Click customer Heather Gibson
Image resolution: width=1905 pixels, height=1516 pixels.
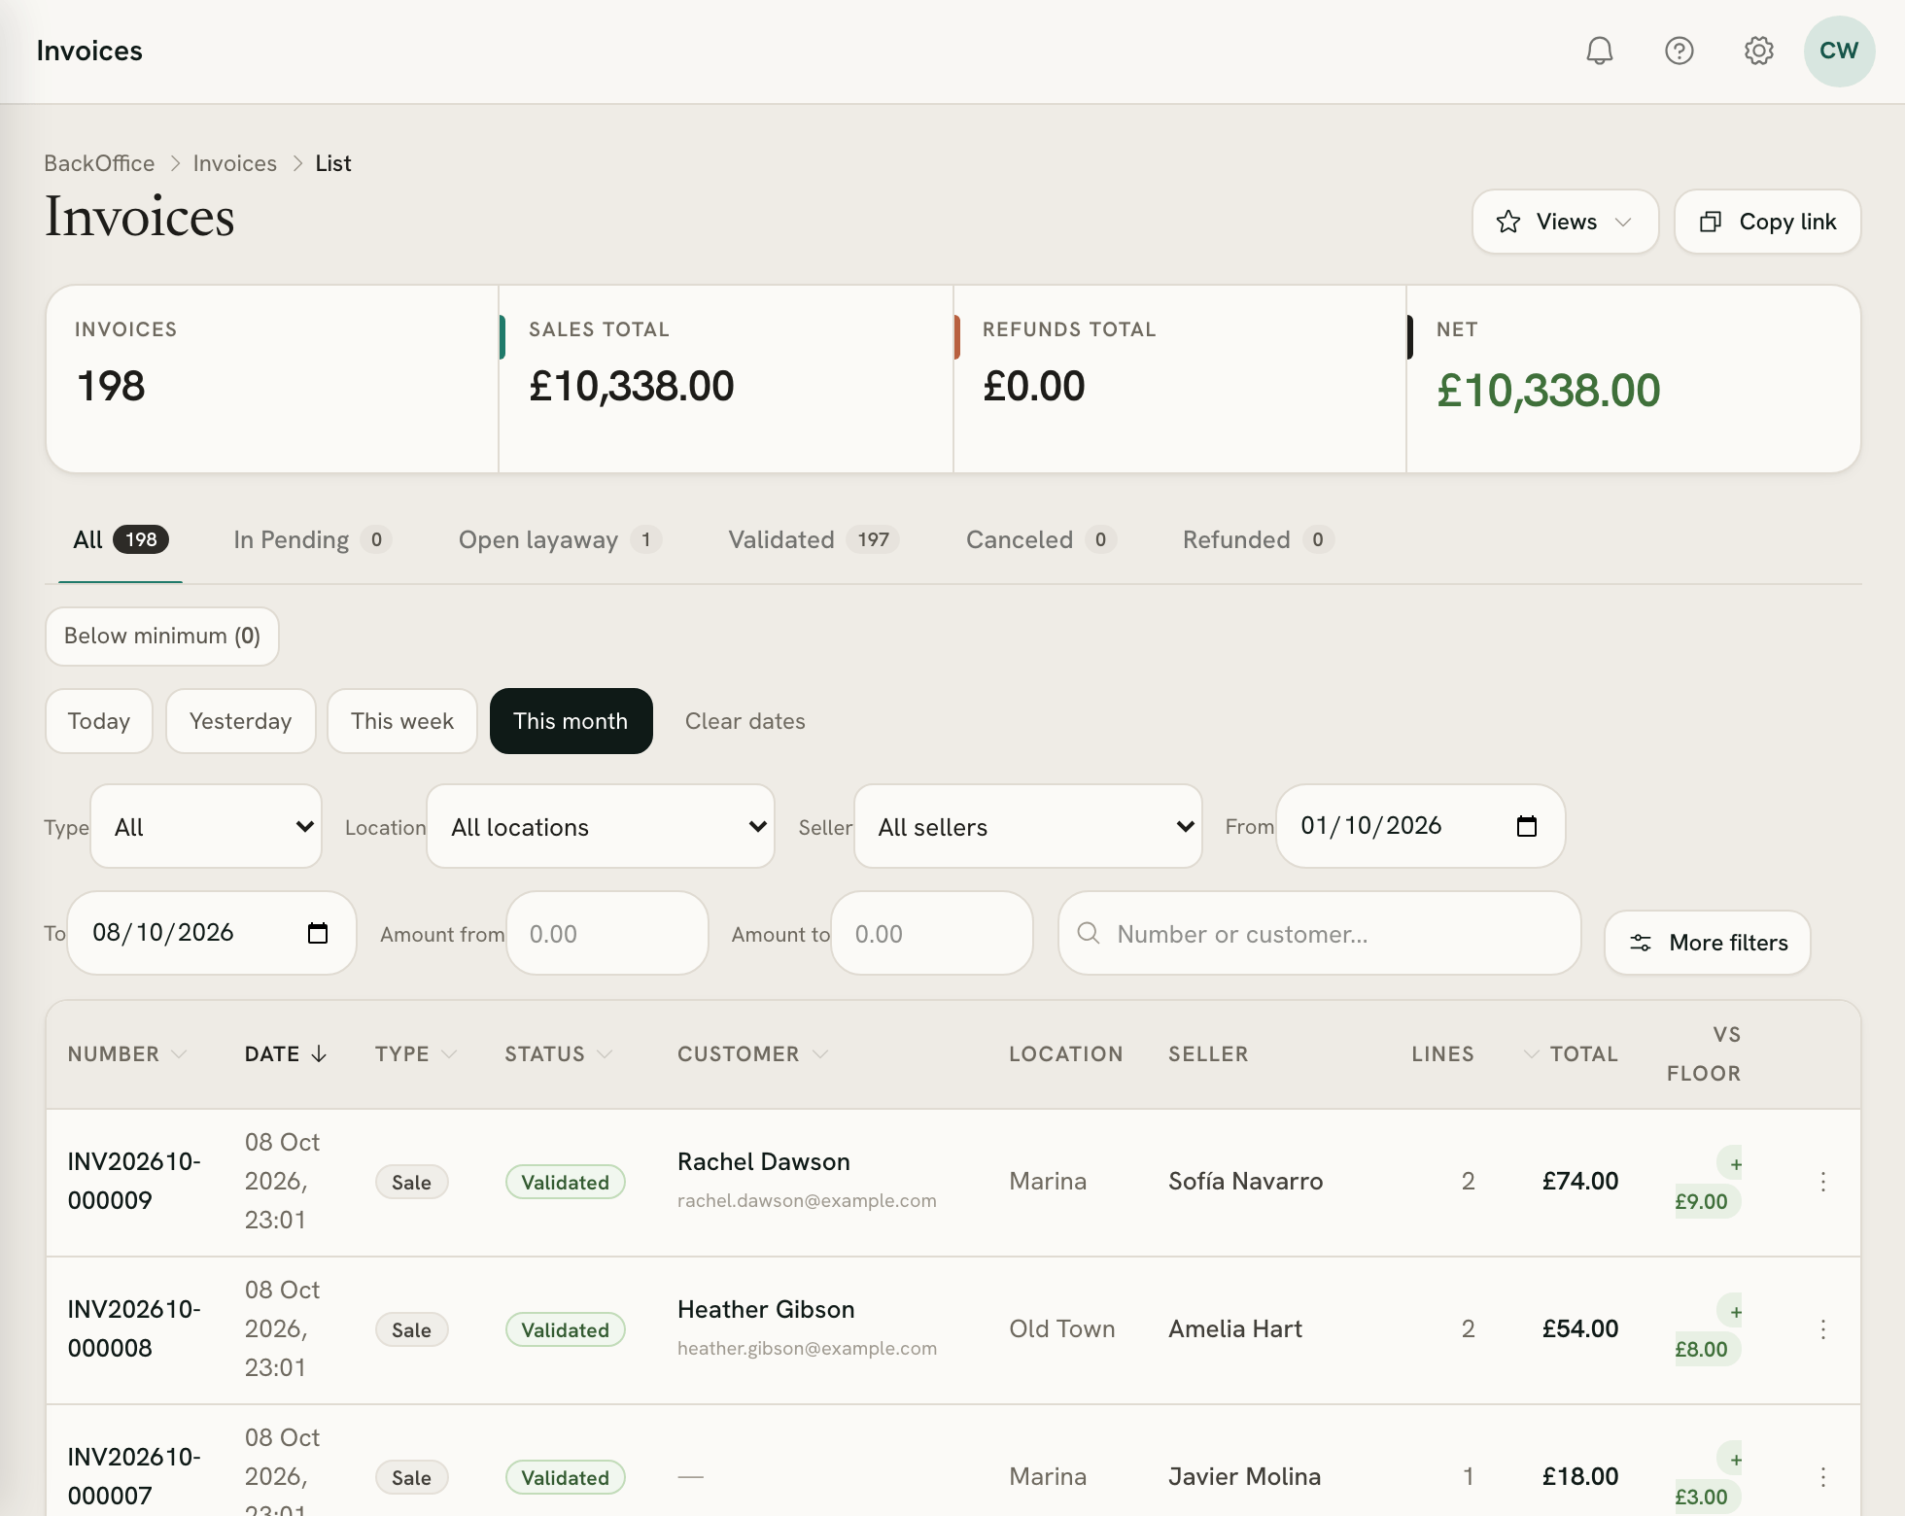pyautogui.click(x=766, y=1310)
